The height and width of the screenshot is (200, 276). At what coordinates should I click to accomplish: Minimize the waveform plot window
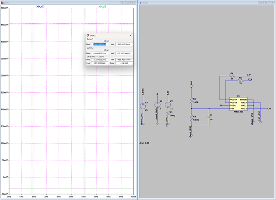122,3
